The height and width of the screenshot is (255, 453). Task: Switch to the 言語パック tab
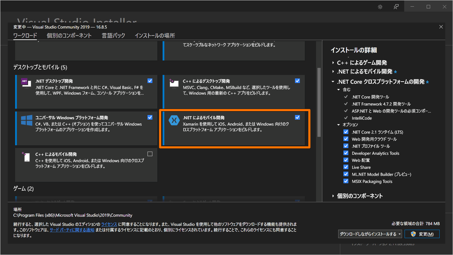click(113, 36)
